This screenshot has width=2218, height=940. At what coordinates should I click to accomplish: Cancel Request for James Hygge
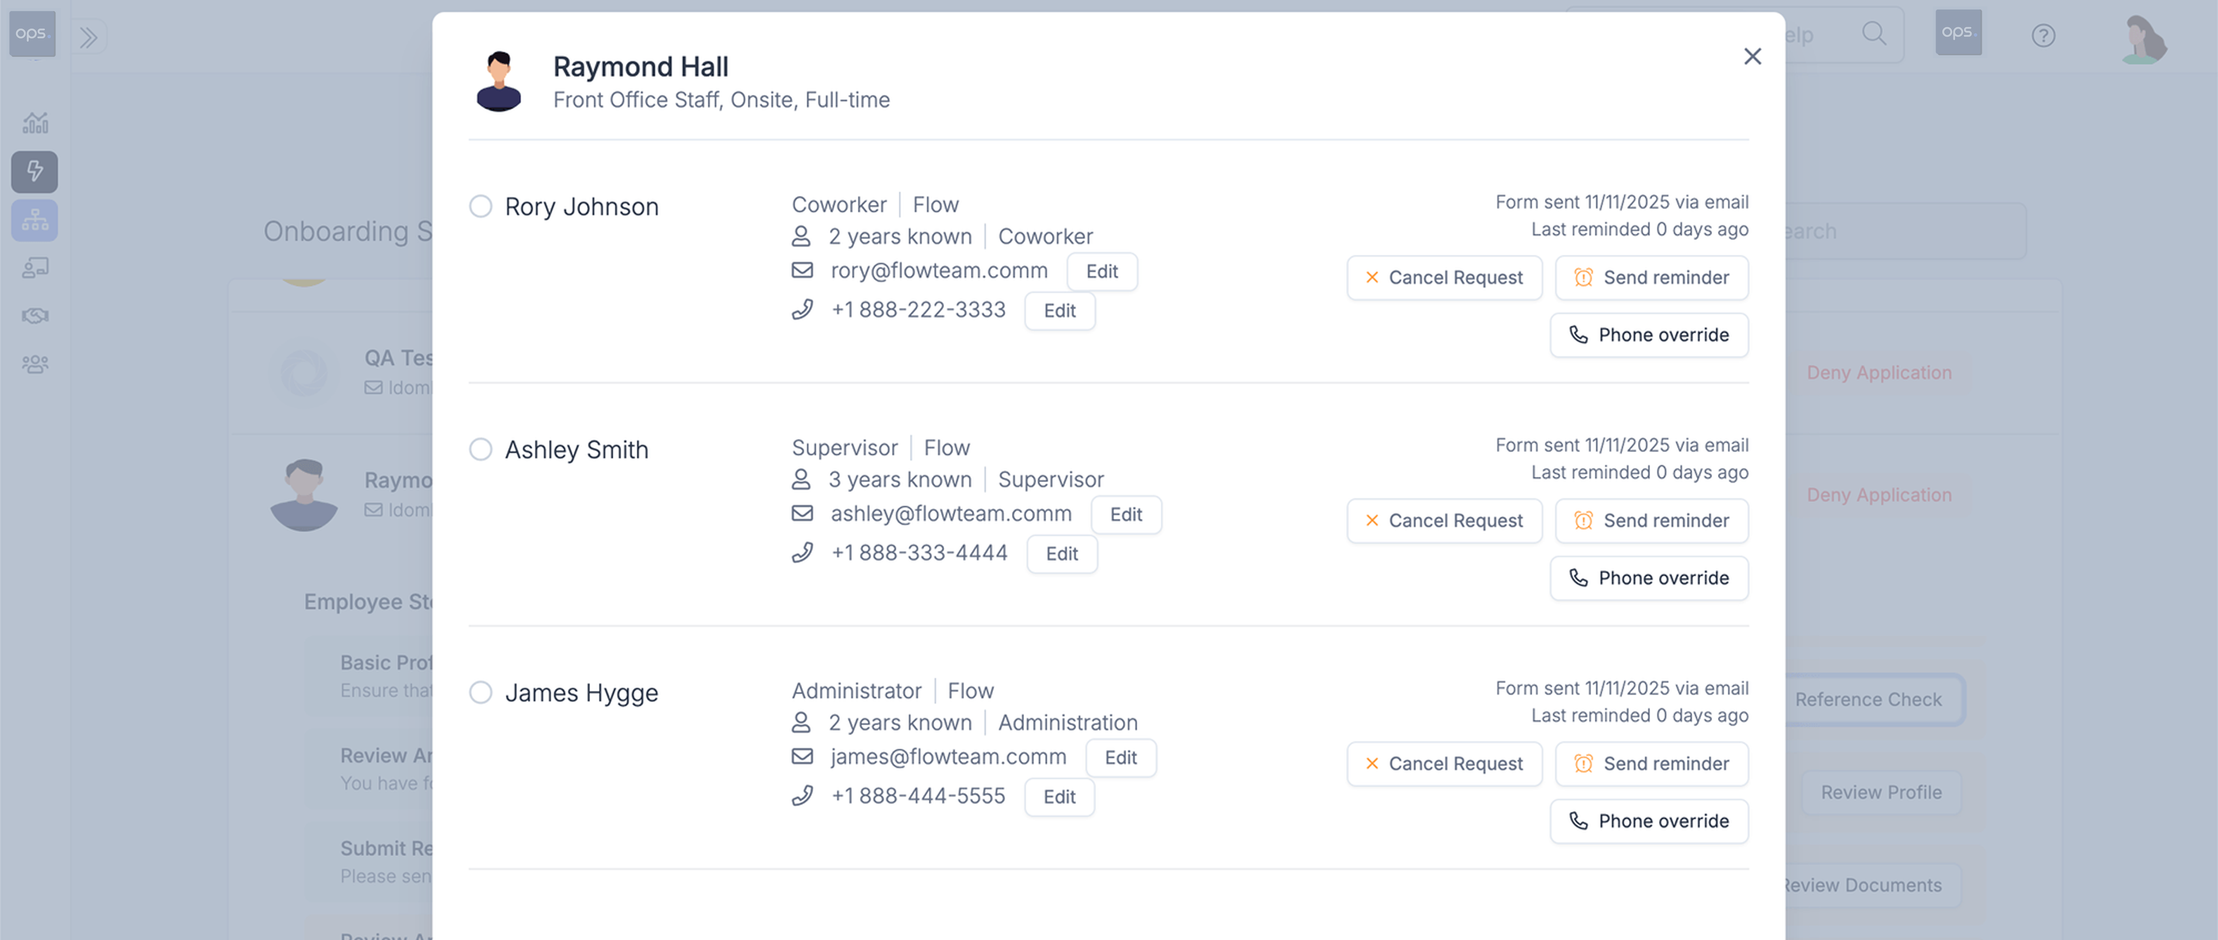[1444, 764]
